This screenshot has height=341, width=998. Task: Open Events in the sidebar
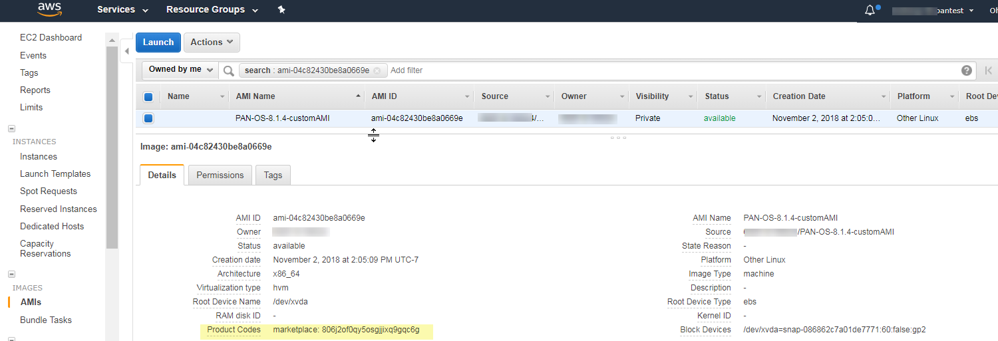coord(33,55)
